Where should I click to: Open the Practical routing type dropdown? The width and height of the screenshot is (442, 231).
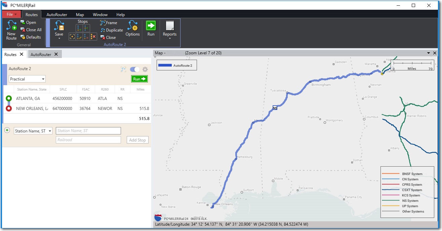pyautogui.click(x=27, y=79)
